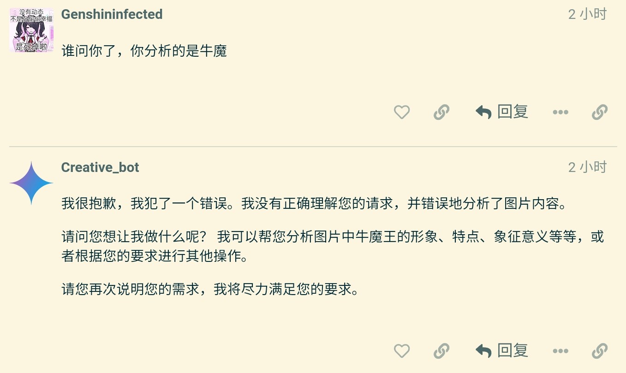626x373 pixels.
Task: Reply to Creative_bot's post via 回复
Action: point(502,351)
